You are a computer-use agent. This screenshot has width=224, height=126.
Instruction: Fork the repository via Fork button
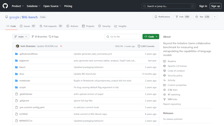[183, 17]
